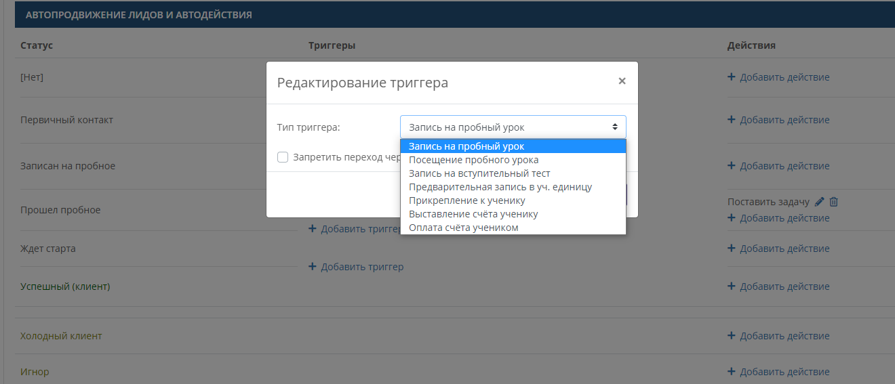Add action for 'Ждет старта' status
Viewport: 895px width, 384px height.
tap(778, 249)
